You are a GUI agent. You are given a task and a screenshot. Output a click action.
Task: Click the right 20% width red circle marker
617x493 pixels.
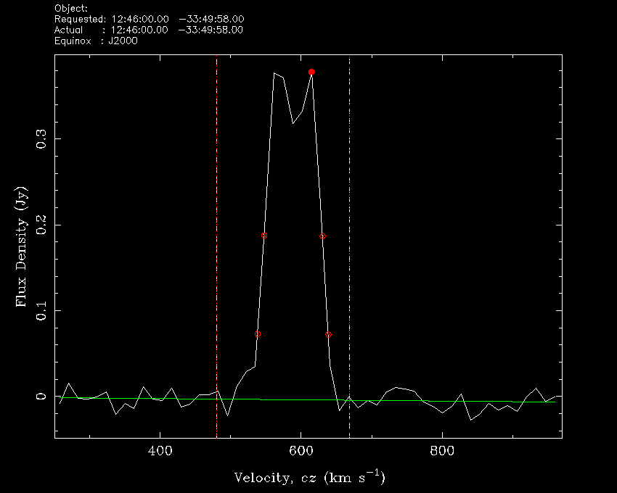click(329, 334)
